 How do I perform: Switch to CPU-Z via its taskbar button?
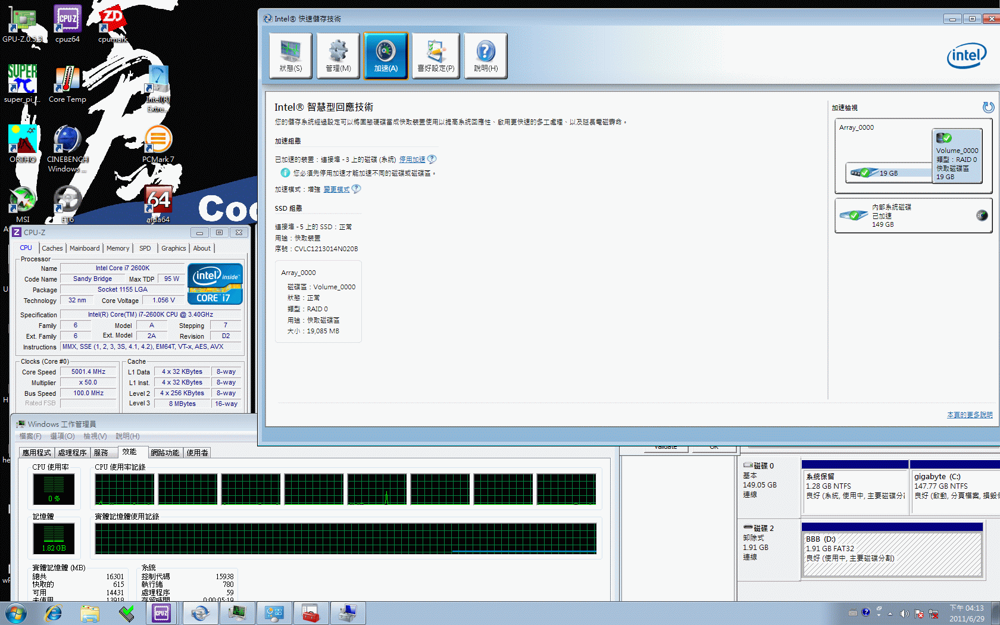[x=161, y=613]
